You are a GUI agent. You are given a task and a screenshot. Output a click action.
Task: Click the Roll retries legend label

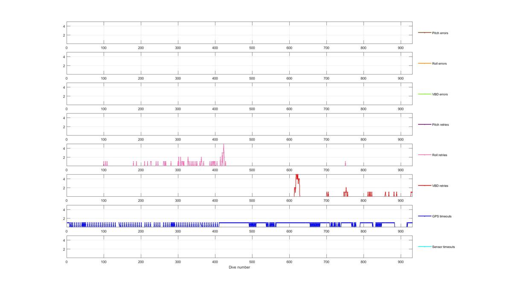439,155
